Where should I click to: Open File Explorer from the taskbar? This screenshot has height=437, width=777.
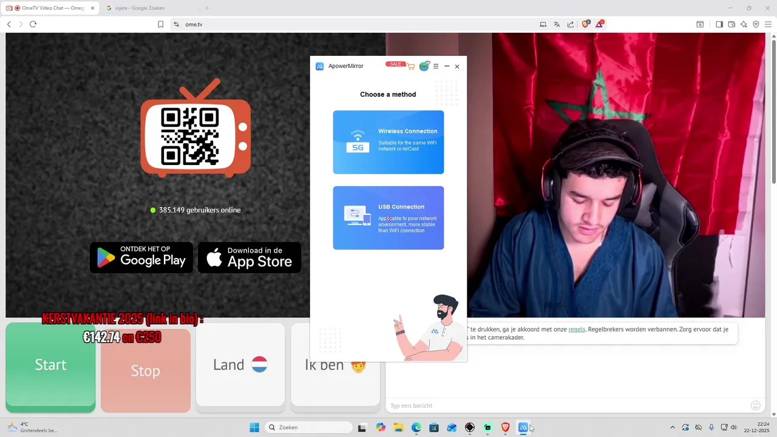[x=398, y=427]
